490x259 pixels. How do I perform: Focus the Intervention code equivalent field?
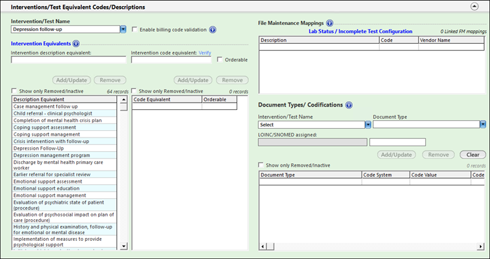point(171,59)
